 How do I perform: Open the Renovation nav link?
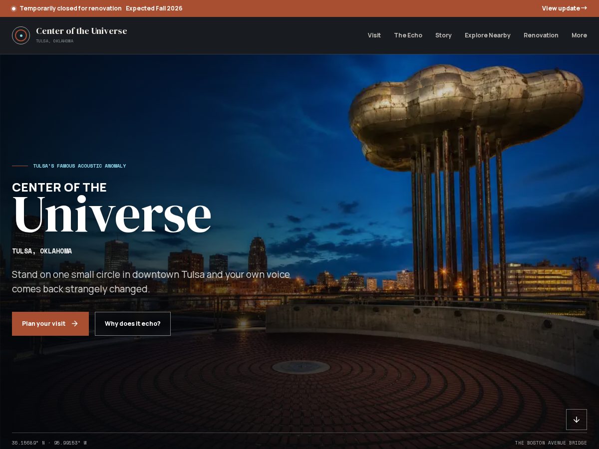coord(541,35)
